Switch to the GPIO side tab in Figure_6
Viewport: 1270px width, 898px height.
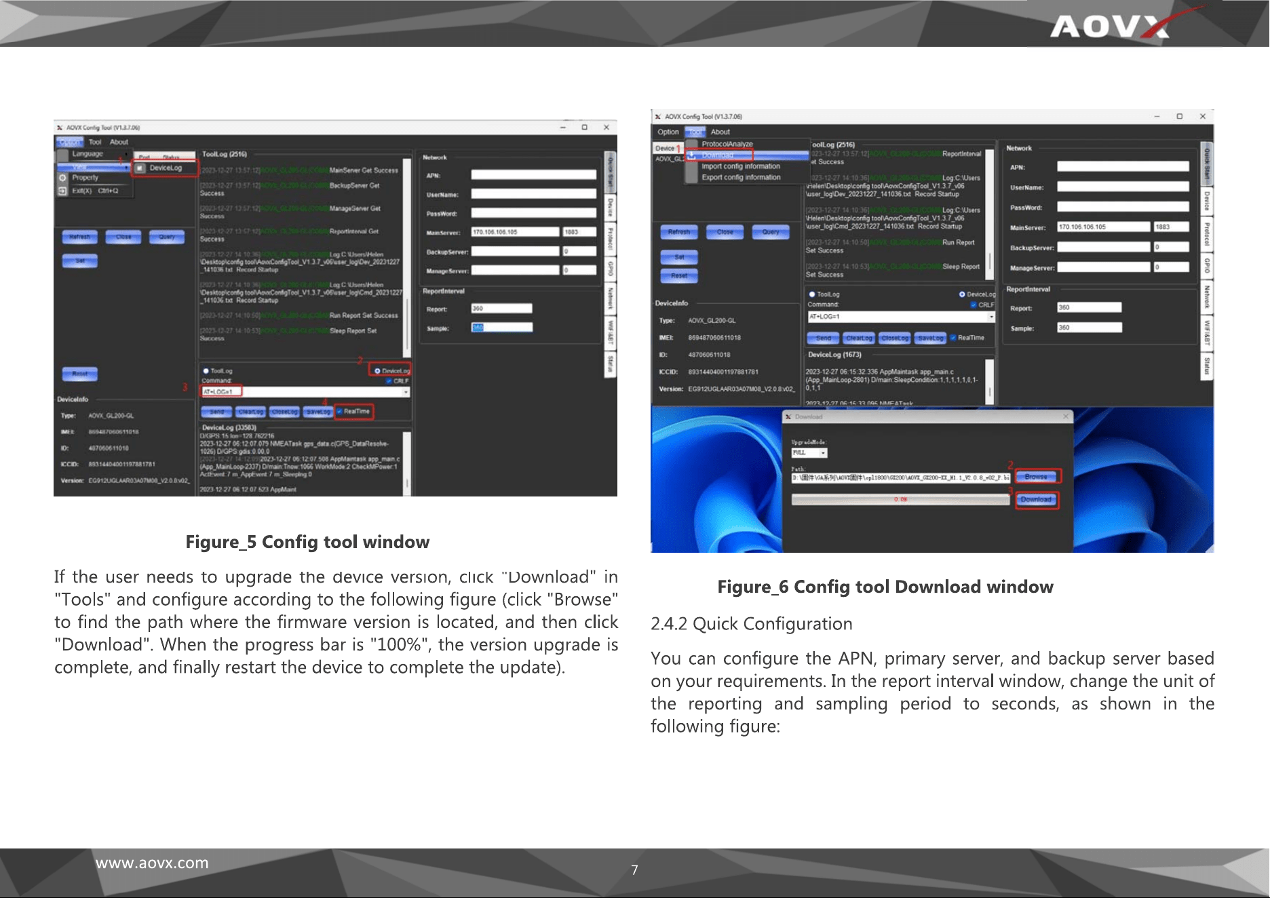tap(1207, 265)
